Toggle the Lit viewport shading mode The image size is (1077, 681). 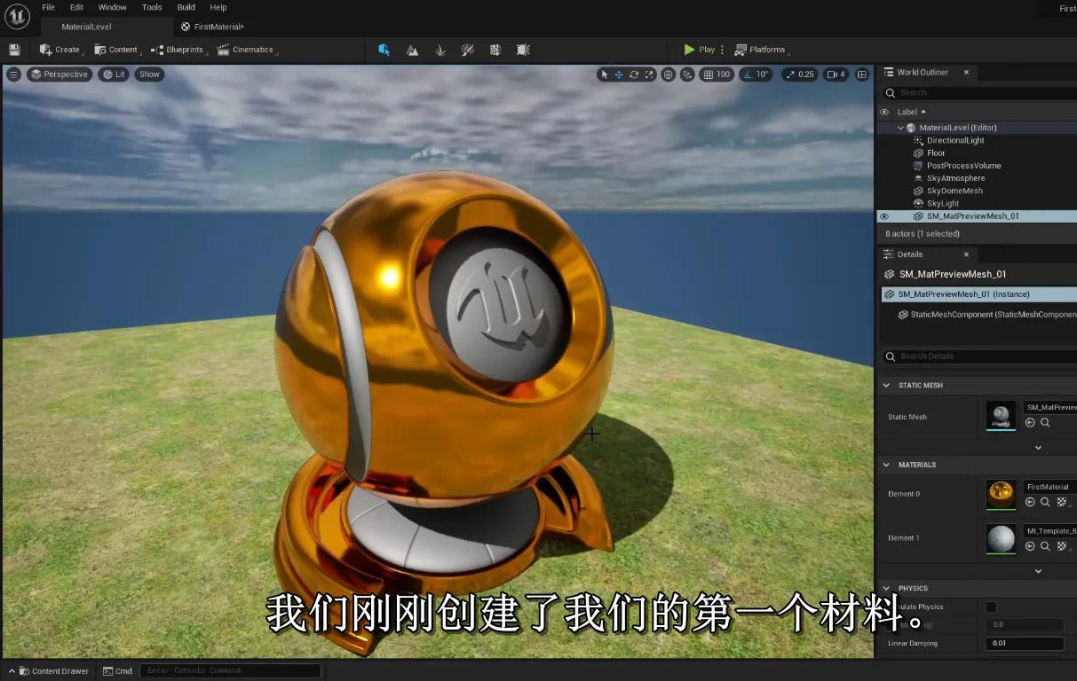[113, 74]
